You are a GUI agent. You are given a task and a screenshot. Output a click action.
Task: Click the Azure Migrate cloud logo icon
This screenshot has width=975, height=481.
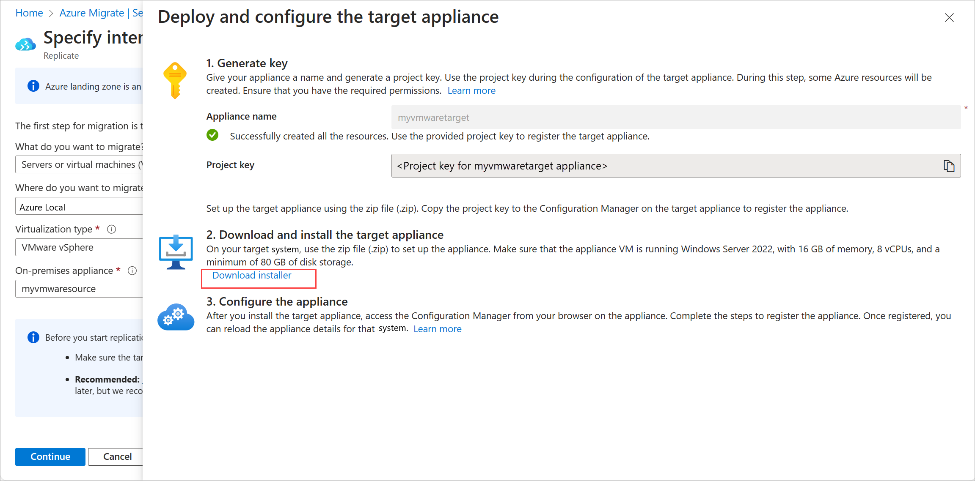tap(25, 44)
